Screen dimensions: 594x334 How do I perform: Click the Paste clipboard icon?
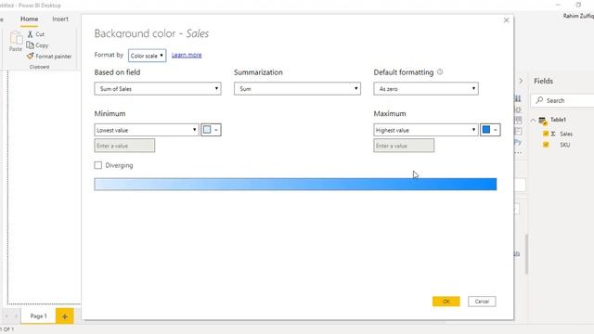[16, 38]
